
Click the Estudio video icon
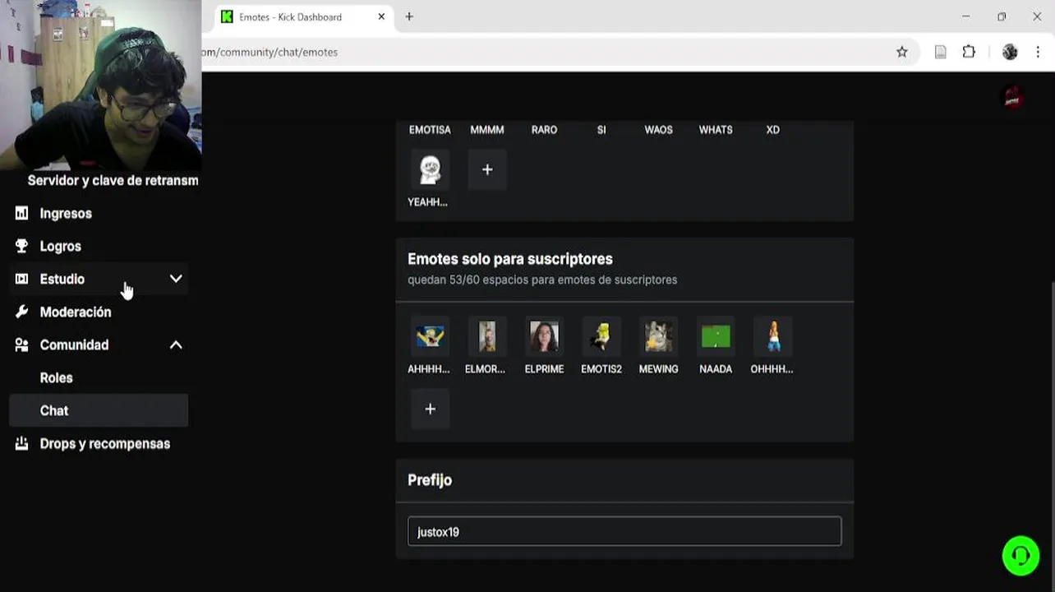pos(21,280)
